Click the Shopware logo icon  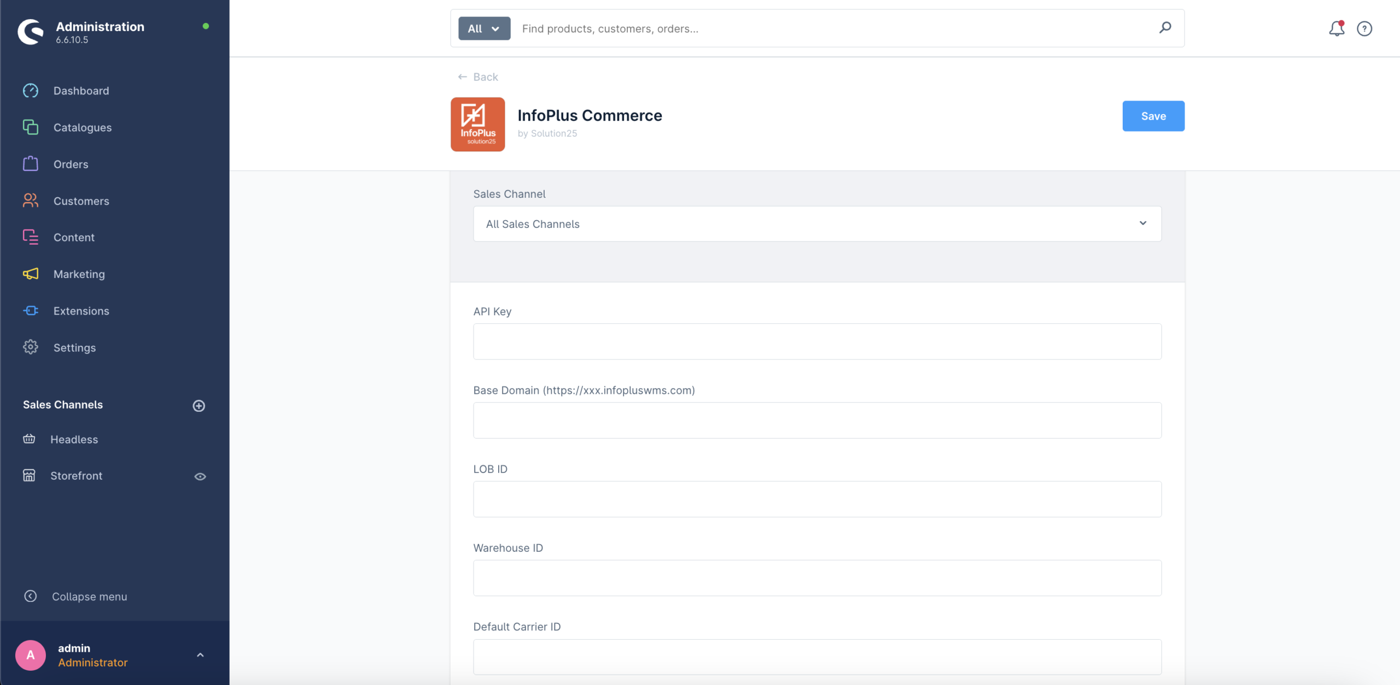pyautogui.click(x=31, y=32)
